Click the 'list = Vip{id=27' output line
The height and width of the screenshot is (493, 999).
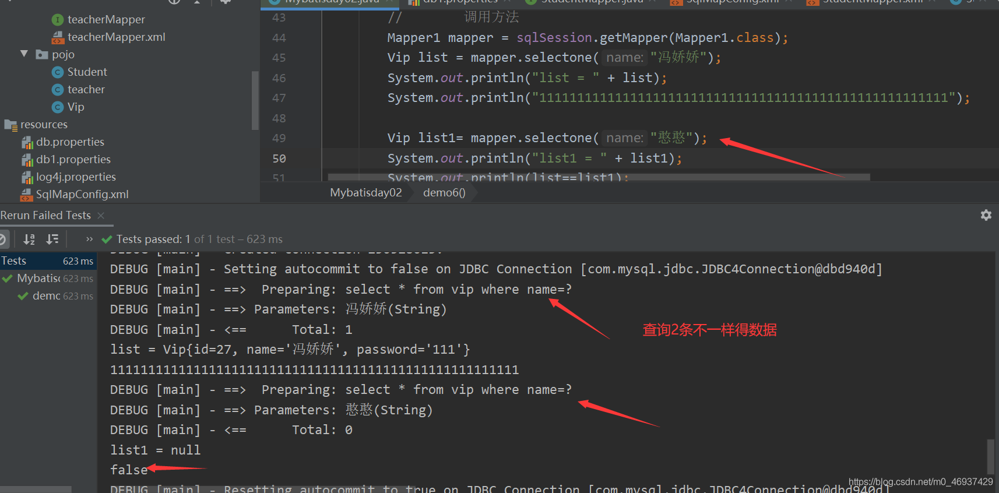pos(290,350)
